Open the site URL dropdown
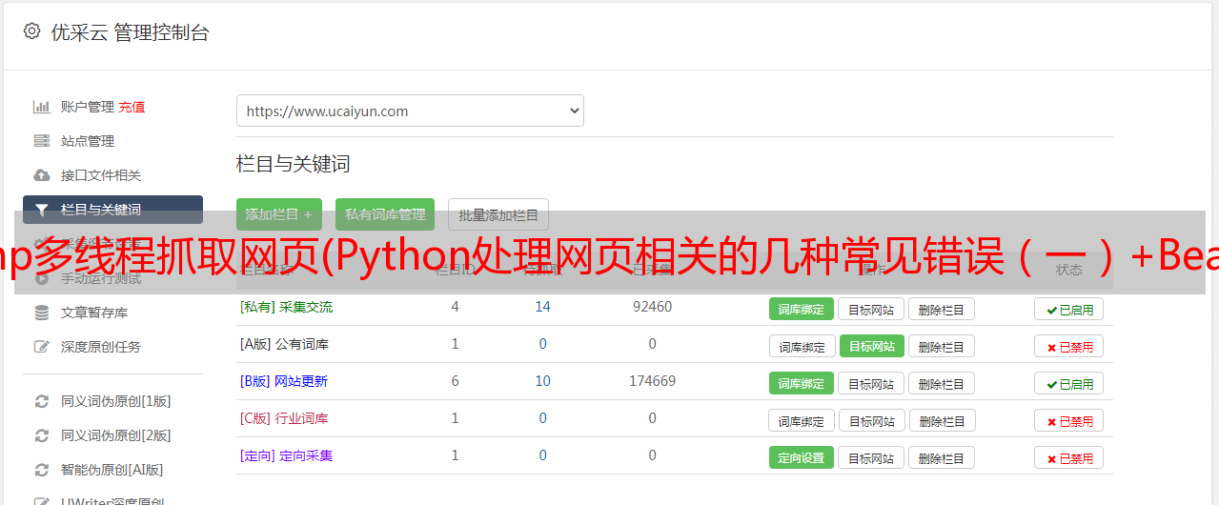1219x505 pixels. tap(410, 111)
